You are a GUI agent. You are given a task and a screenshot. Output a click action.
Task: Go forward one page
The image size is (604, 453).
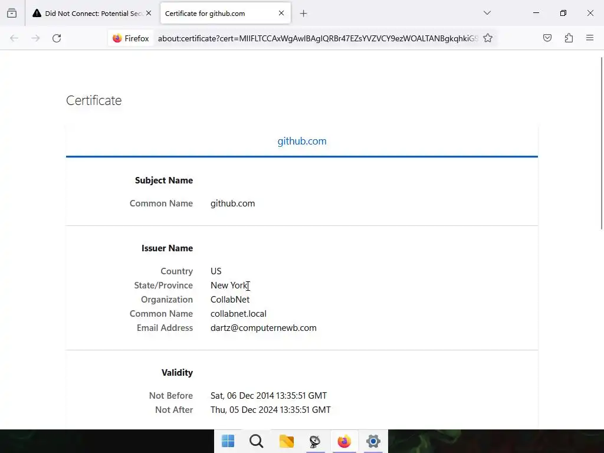click(35, 38)
